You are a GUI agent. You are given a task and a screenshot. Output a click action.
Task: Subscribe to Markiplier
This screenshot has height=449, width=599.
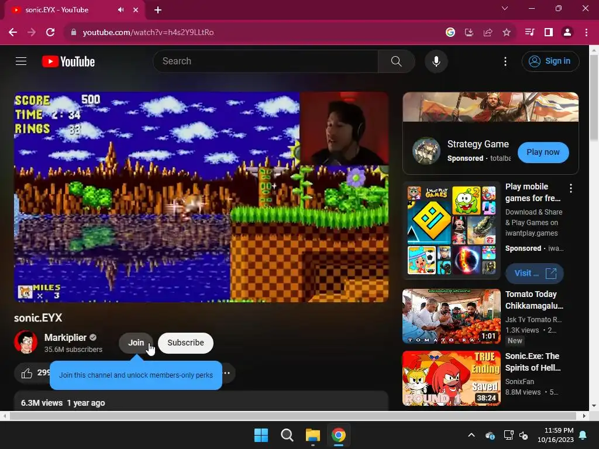[185, 343]
